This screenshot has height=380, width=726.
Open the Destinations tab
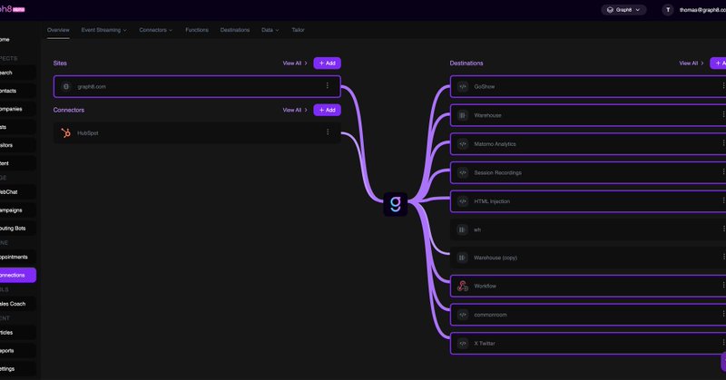click(235, 30)
